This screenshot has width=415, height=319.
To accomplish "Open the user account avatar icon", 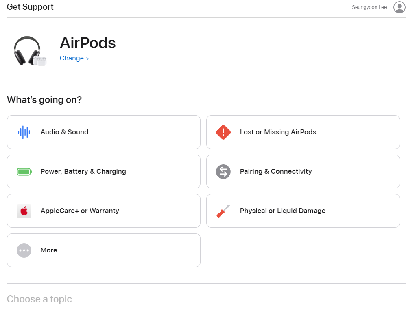I will coord(400,7).
